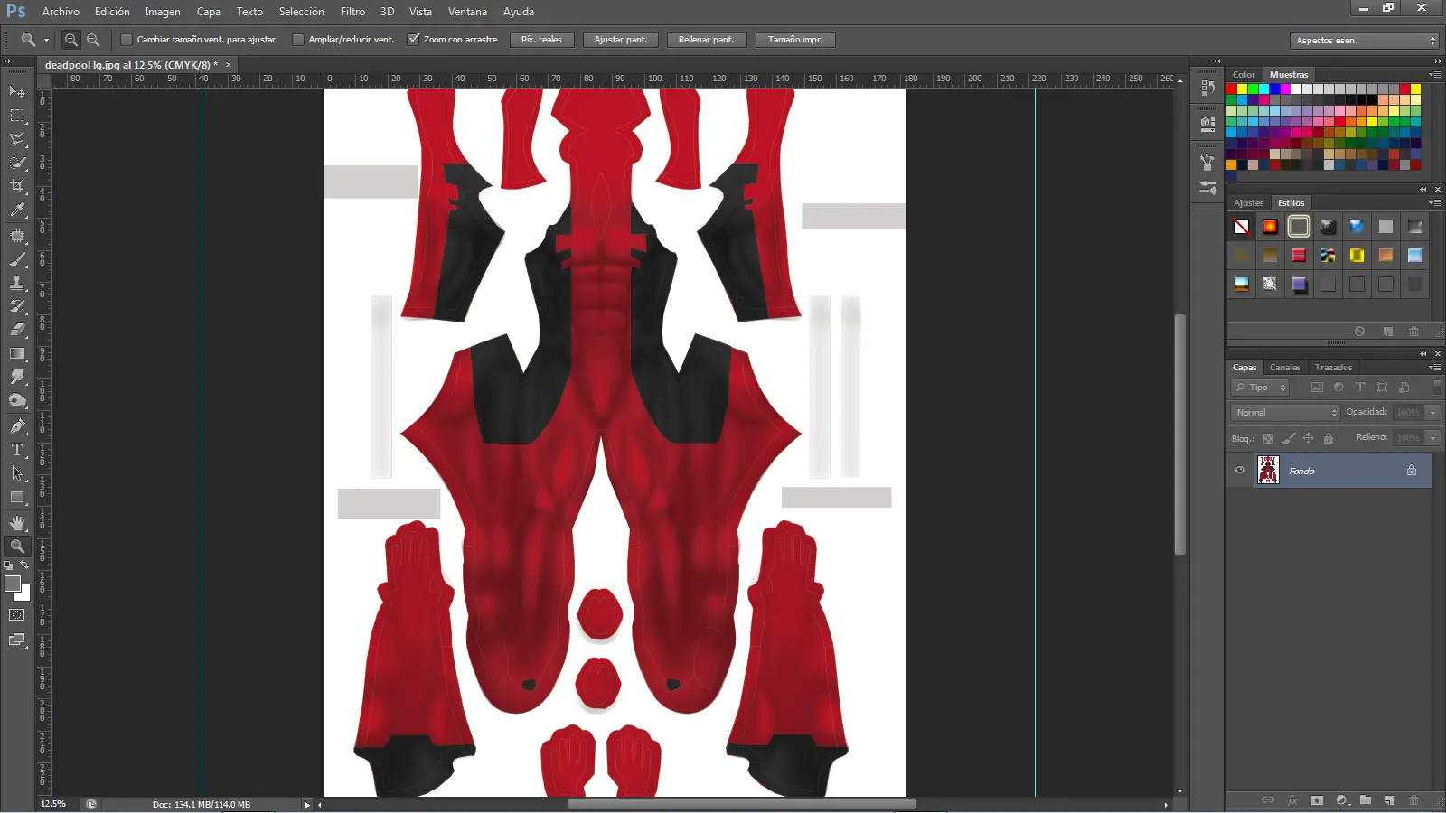Select the Rectangular Marquee tool
Viewport: 1446px width, 813px height.
coord(17,116)
